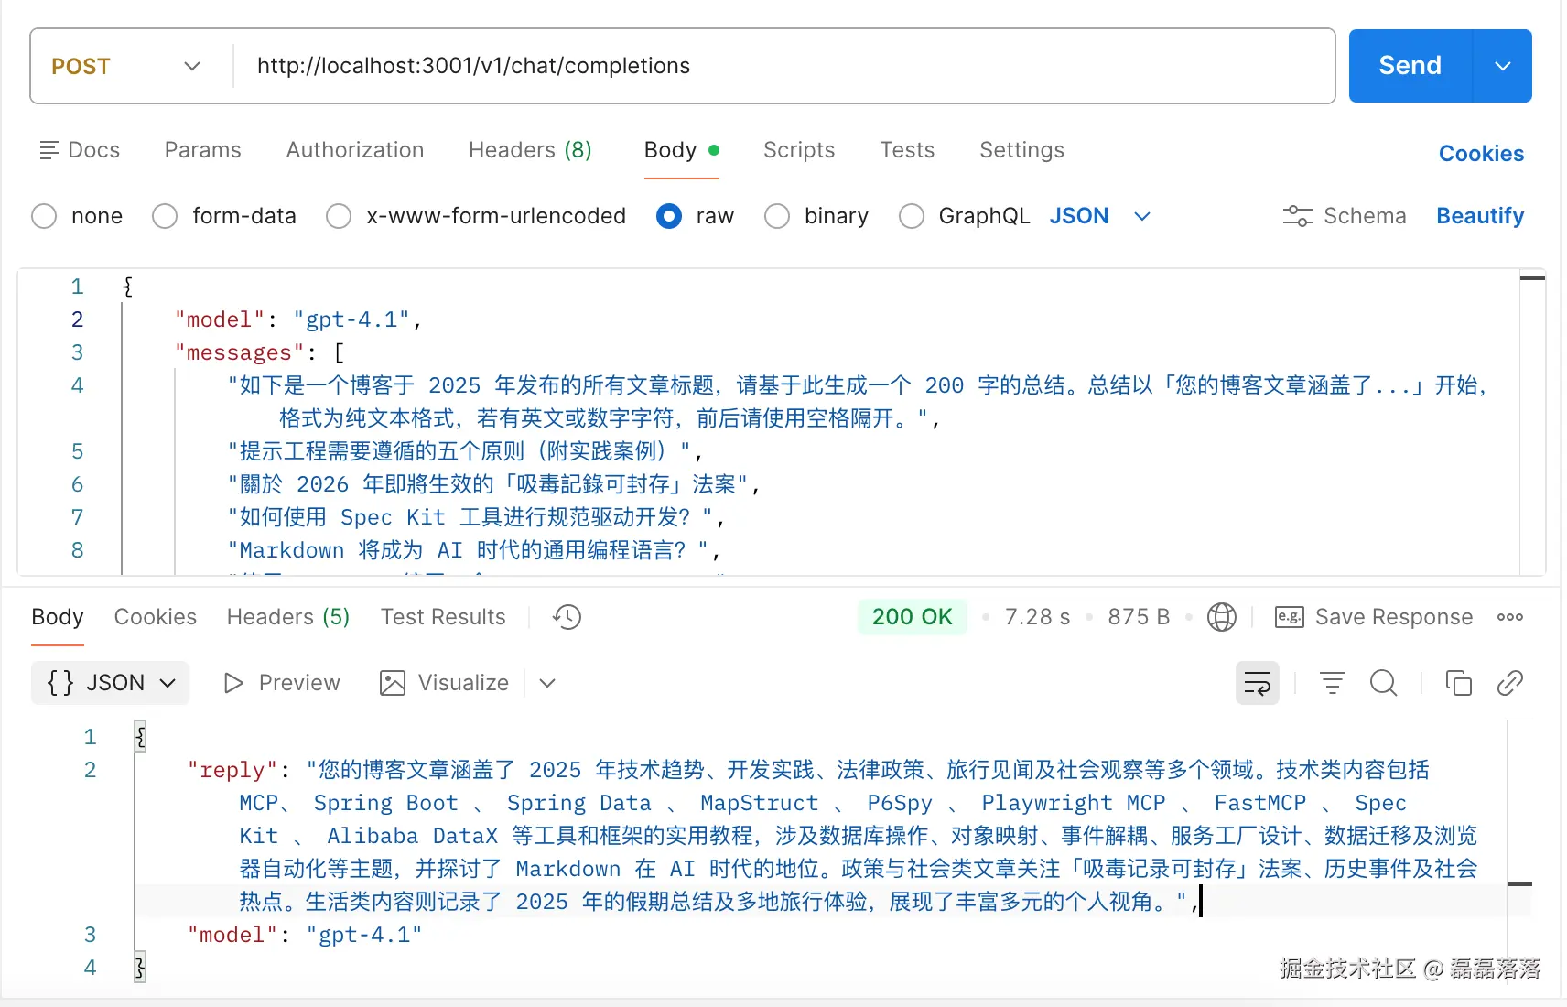Viewport: 1567px width, 1007px height.
Task: Click the Save Response example icon
Action: pos(1289,617)
